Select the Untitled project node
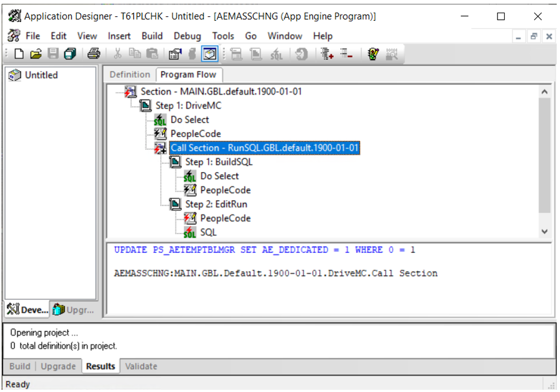560x392 pixels. pyautogui.click(x=41, y=75)
